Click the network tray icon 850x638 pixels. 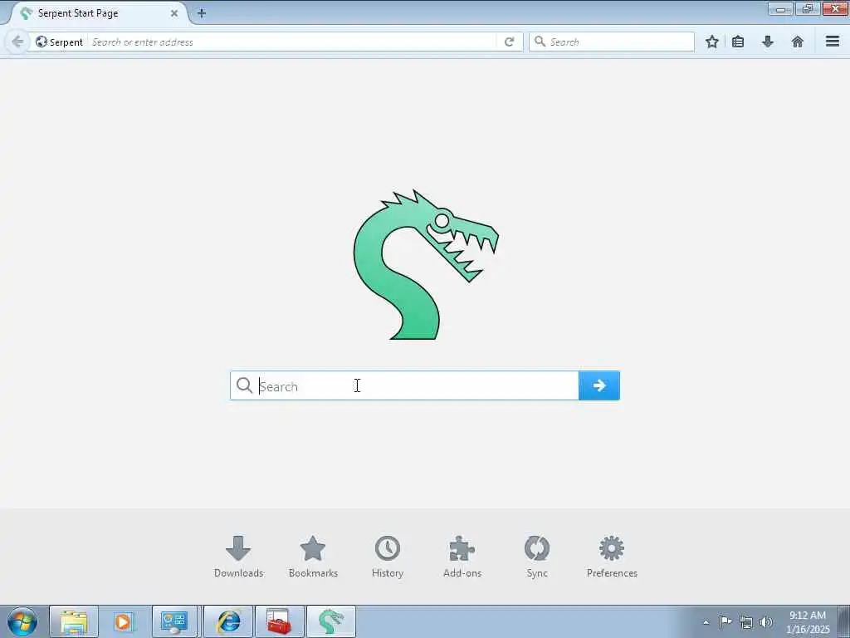tap(746, 622)
